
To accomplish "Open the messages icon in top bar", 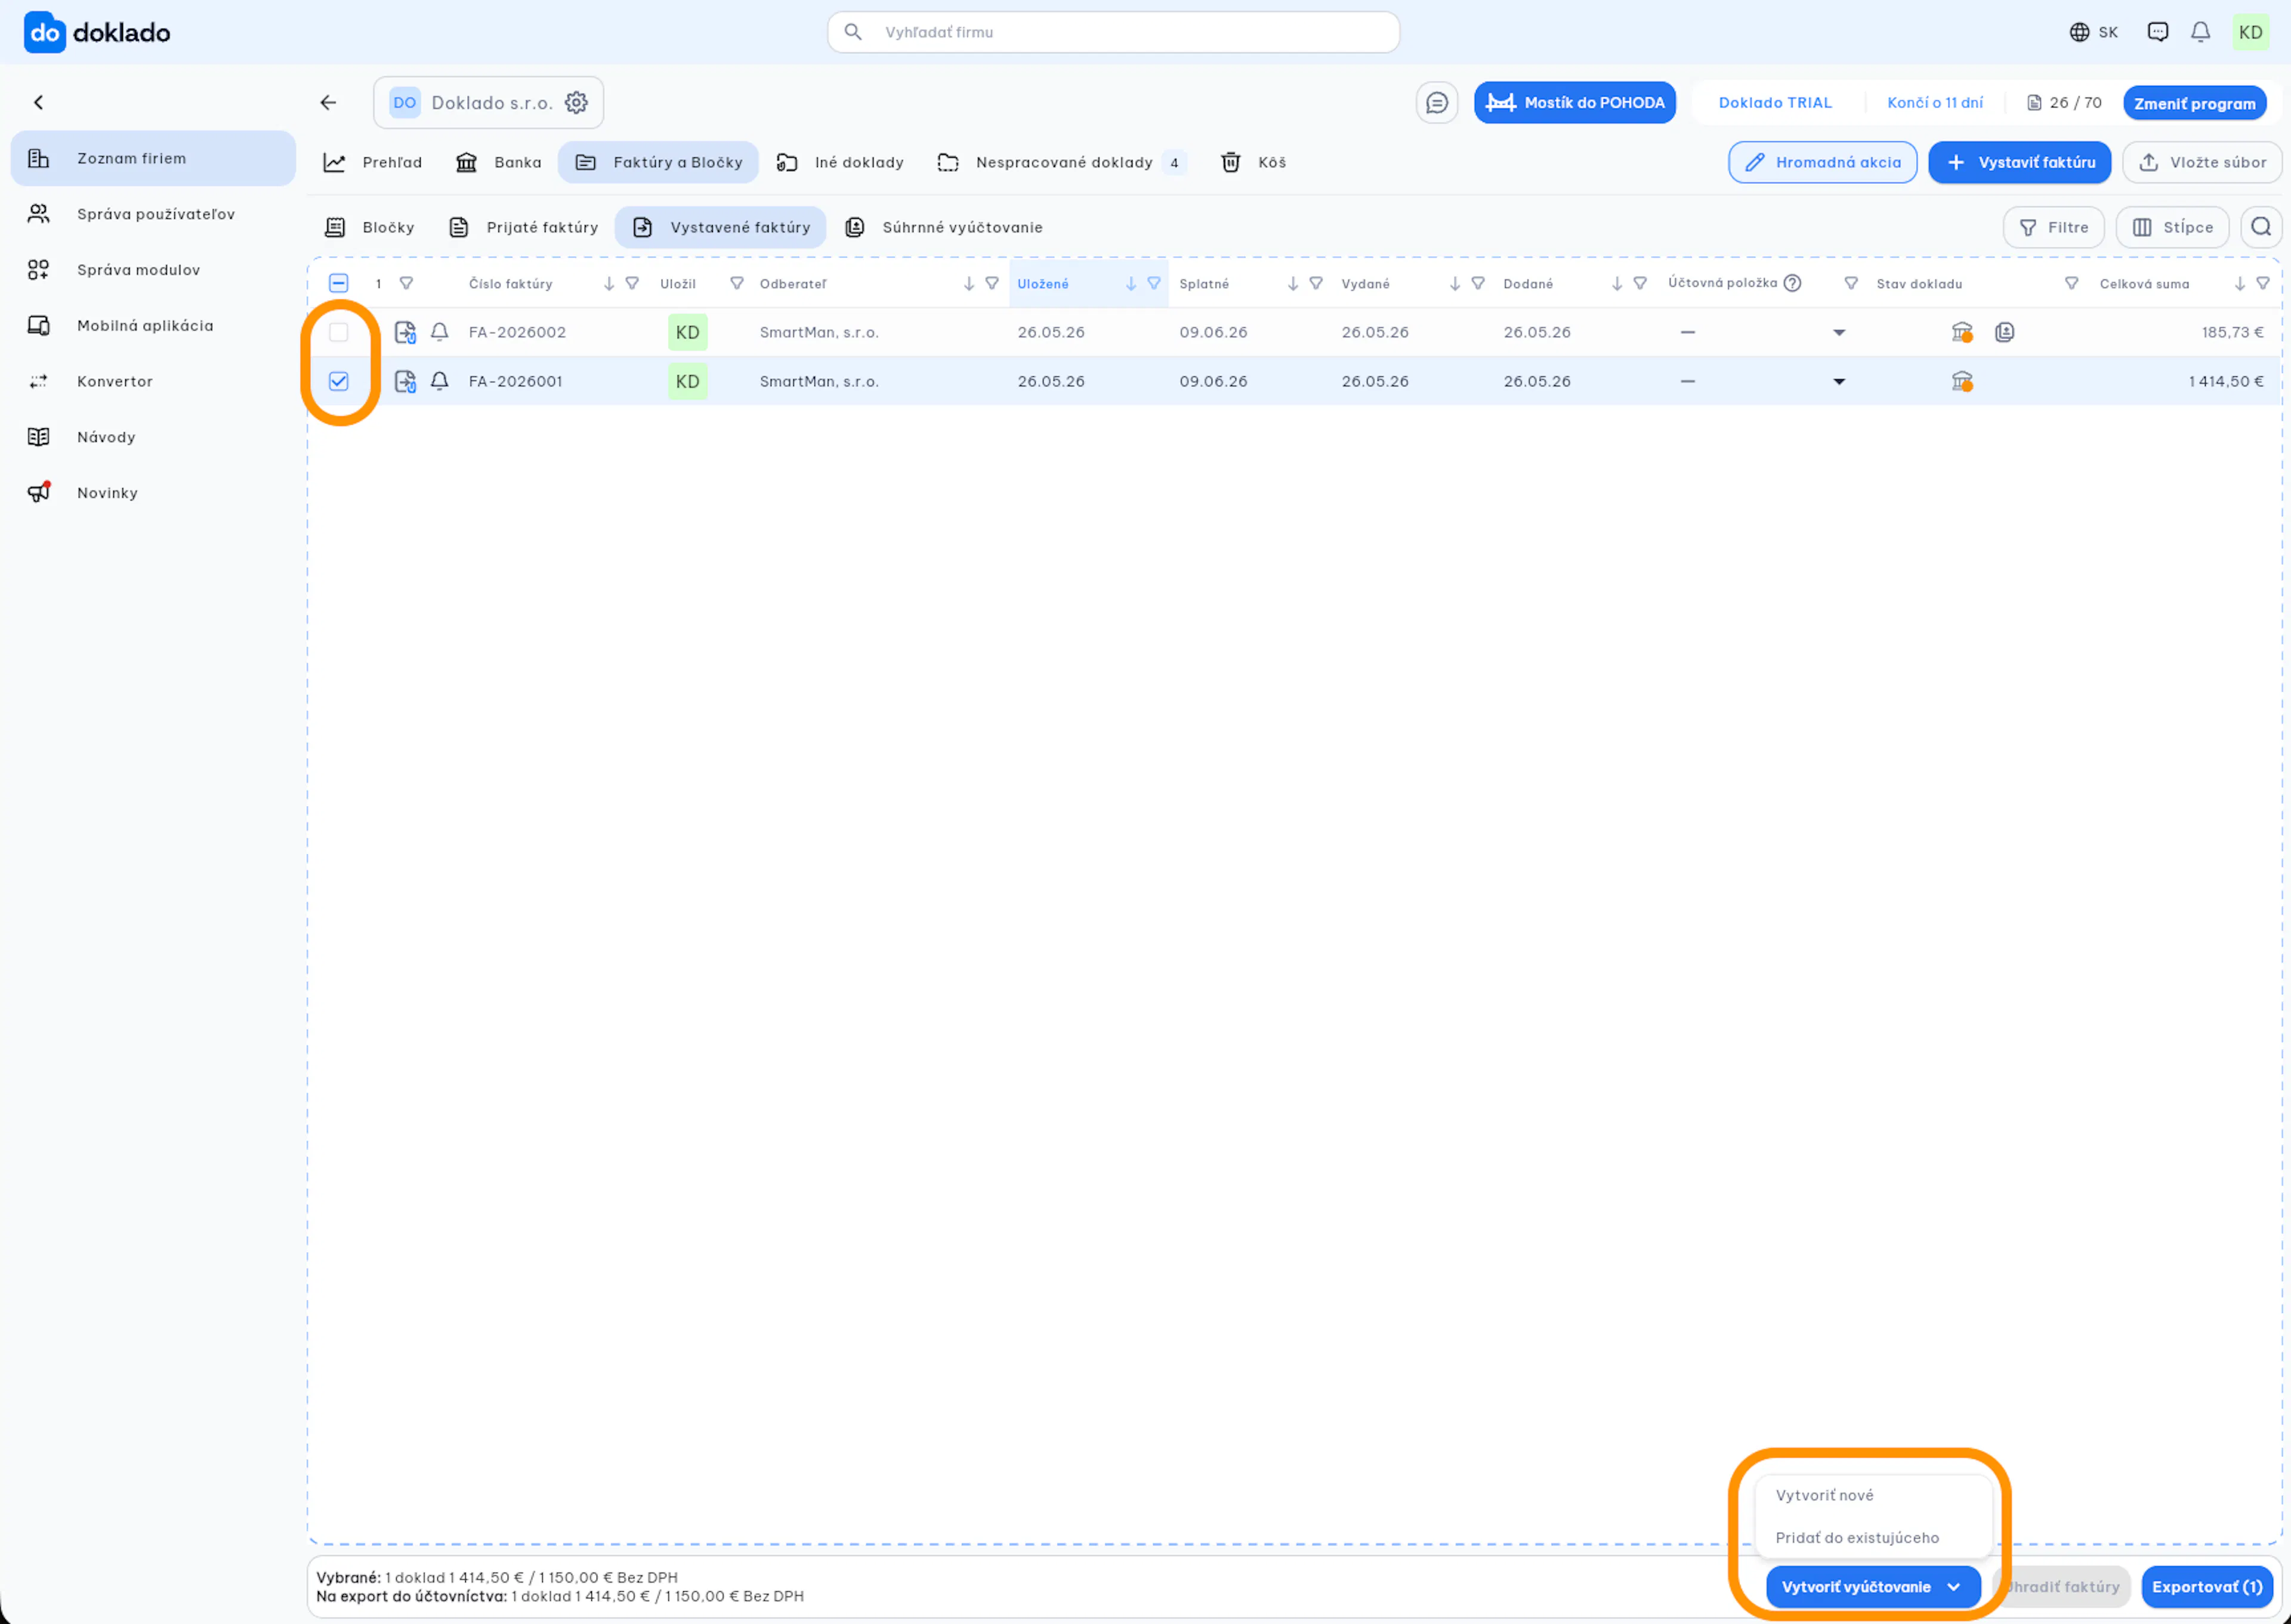I will pos(2158,32).
